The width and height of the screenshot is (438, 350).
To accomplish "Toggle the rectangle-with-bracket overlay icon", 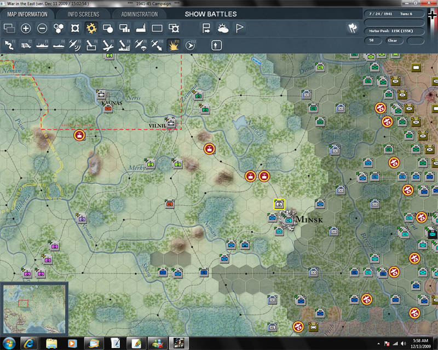I will (x=174, y=28).
